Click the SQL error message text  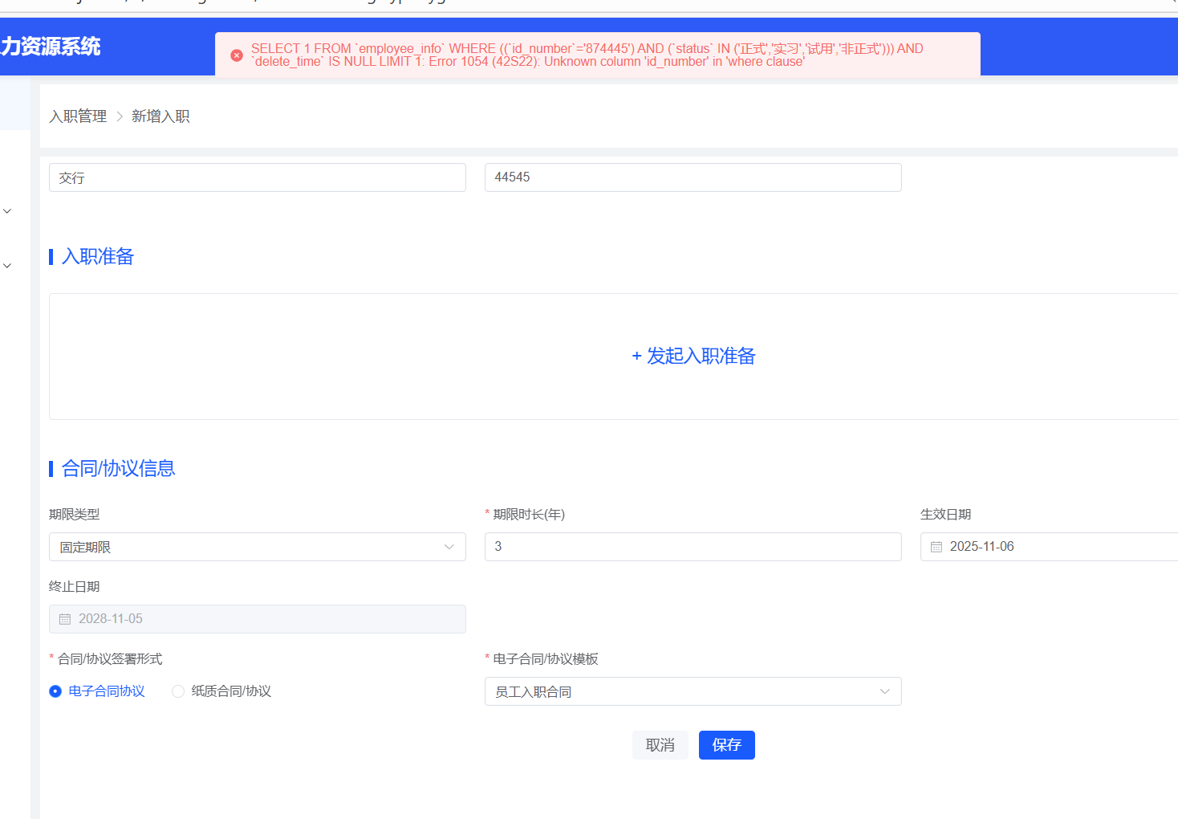click(x=587, y=55)
